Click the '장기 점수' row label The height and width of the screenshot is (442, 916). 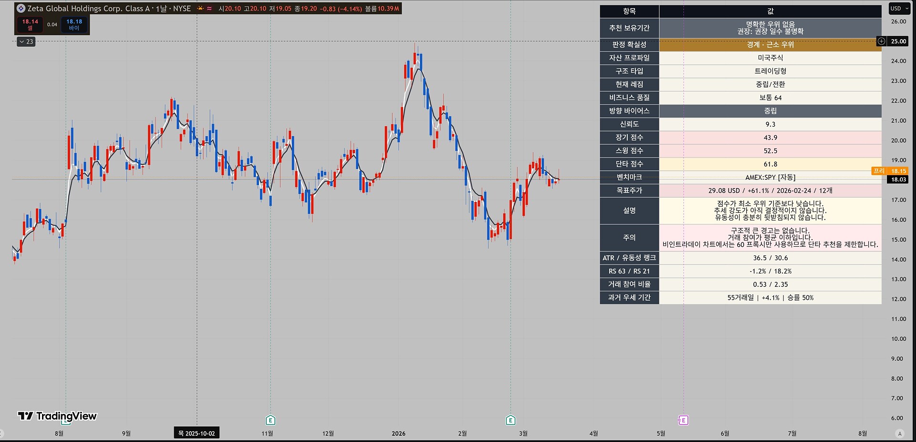click(x=629, y=137)
